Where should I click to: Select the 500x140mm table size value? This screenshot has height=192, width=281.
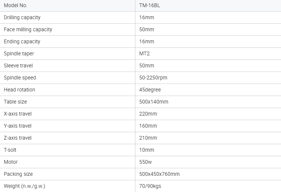pyautogui.click(x=154, y=102)
